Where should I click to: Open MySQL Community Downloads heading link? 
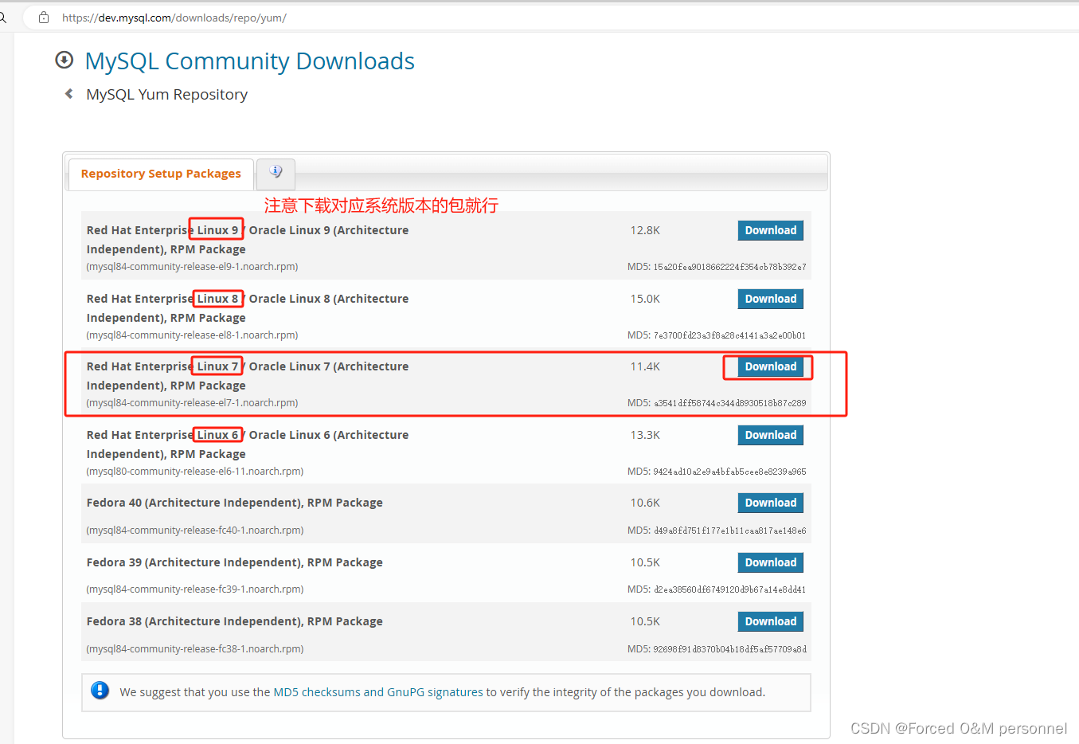point(249,61)
